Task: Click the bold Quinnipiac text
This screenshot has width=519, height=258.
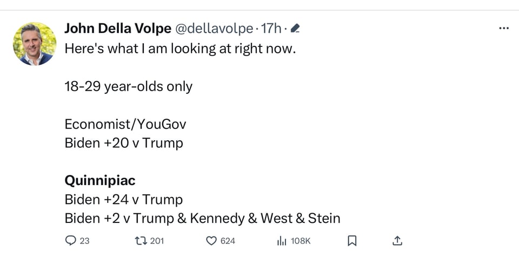Action: point(100,180)
